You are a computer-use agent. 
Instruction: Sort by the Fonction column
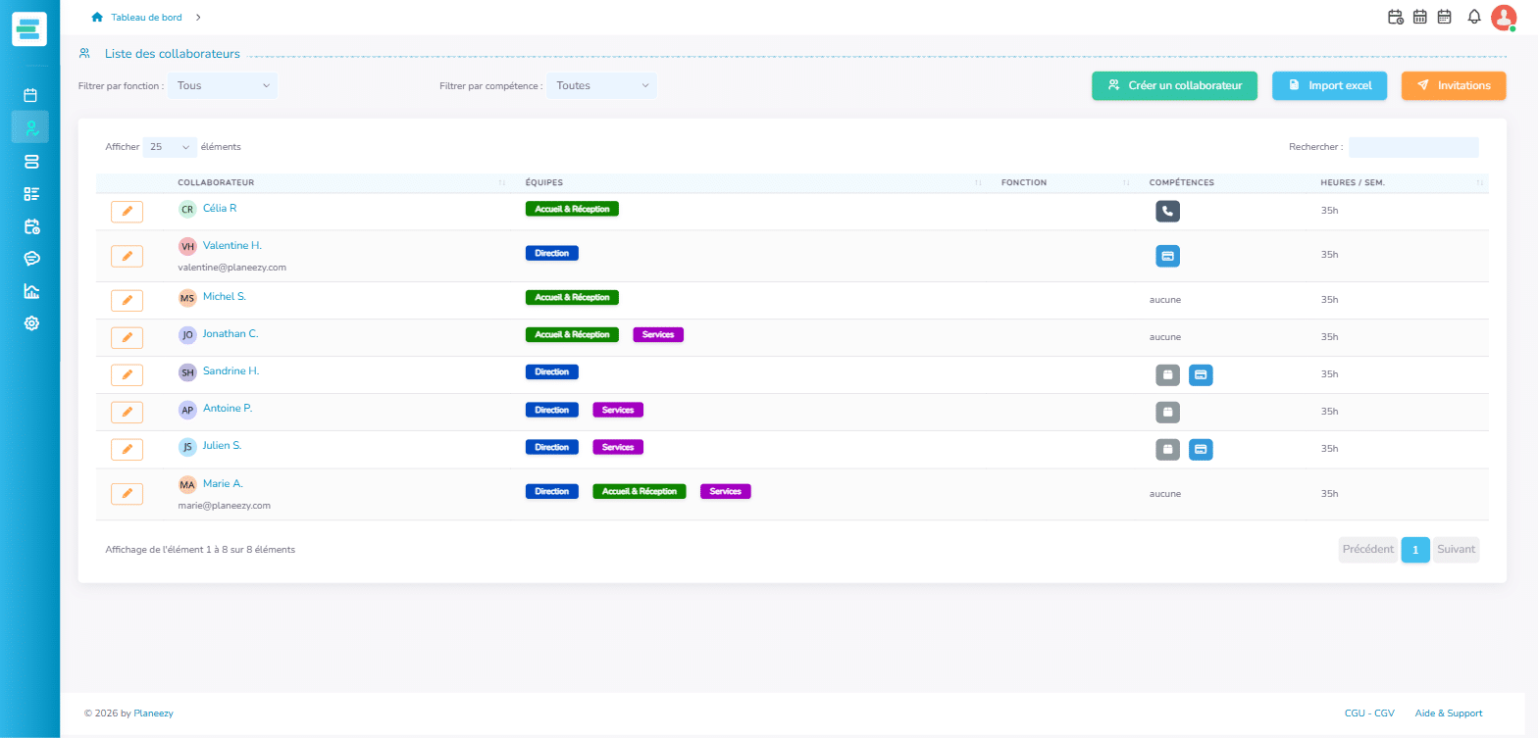pyautogui.click(x=1066, y=182)
